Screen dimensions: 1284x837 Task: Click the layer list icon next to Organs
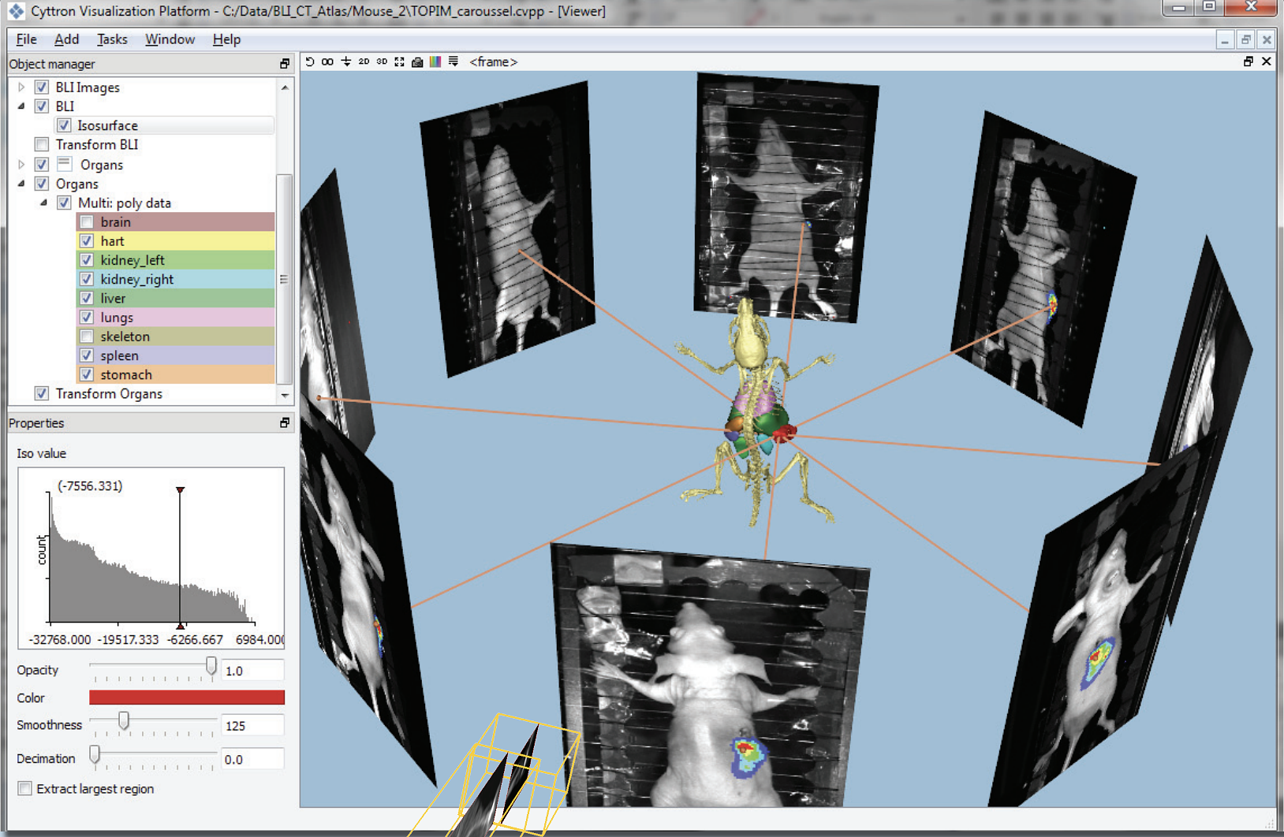pos(64,164)
